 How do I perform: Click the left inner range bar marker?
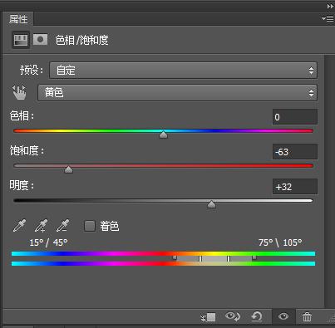pos(200,259)
